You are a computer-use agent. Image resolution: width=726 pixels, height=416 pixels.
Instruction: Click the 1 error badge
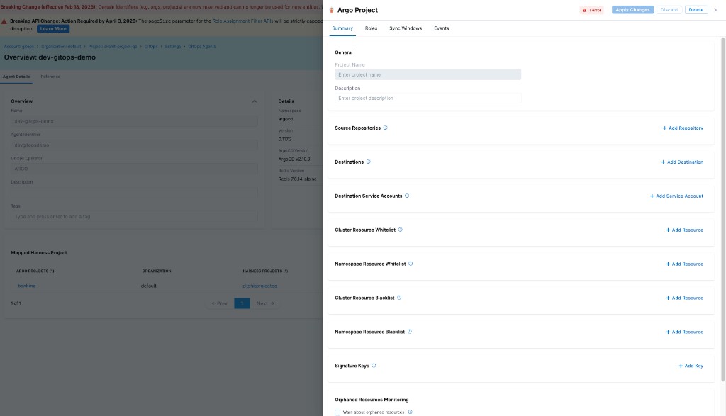click(592, 10)
